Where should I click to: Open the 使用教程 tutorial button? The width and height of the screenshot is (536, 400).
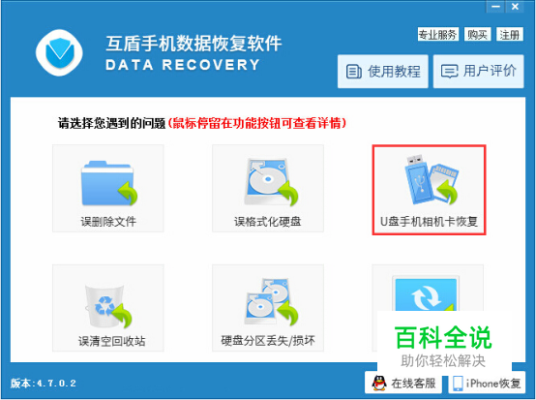point(383,71)
